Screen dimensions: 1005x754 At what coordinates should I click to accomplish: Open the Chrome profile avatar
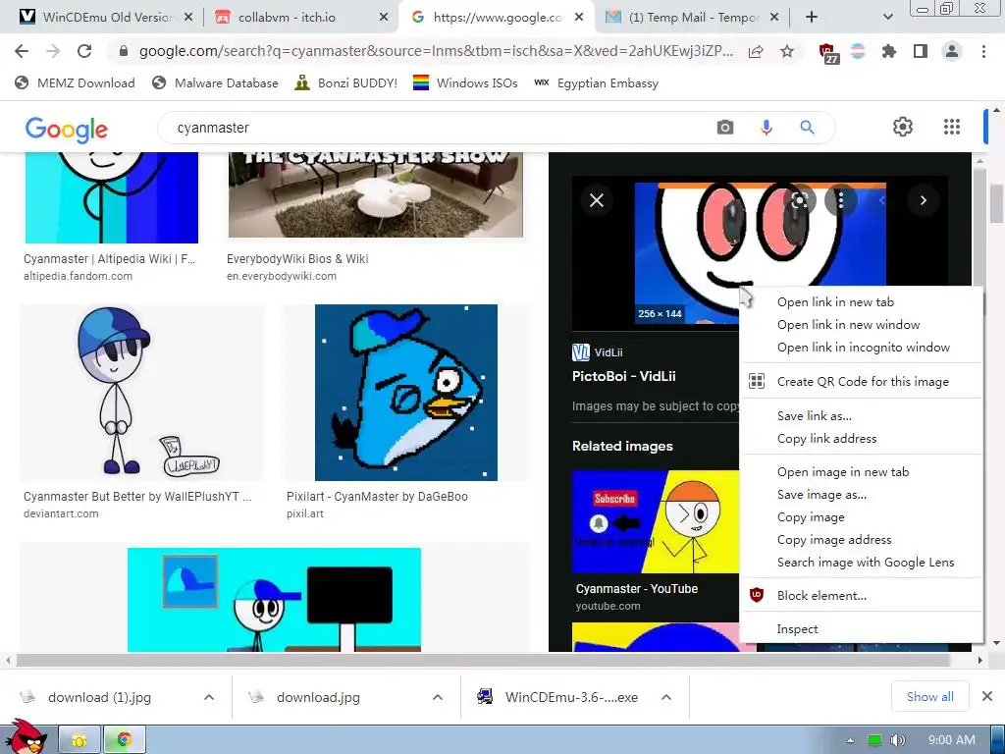952,51
